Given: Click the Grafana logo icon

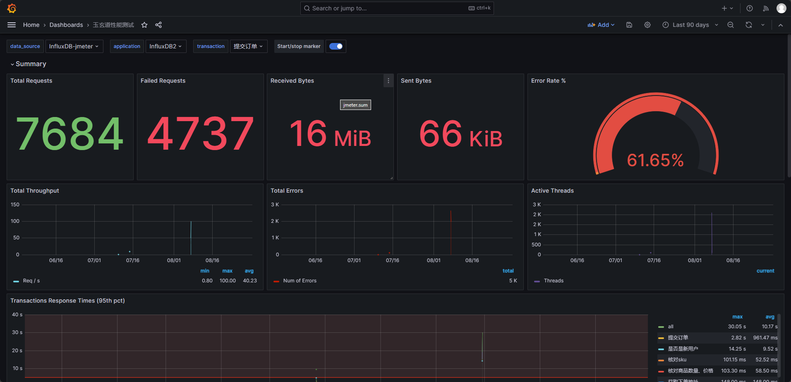Looking at the screenshot, I should click(x=12, y=8).
